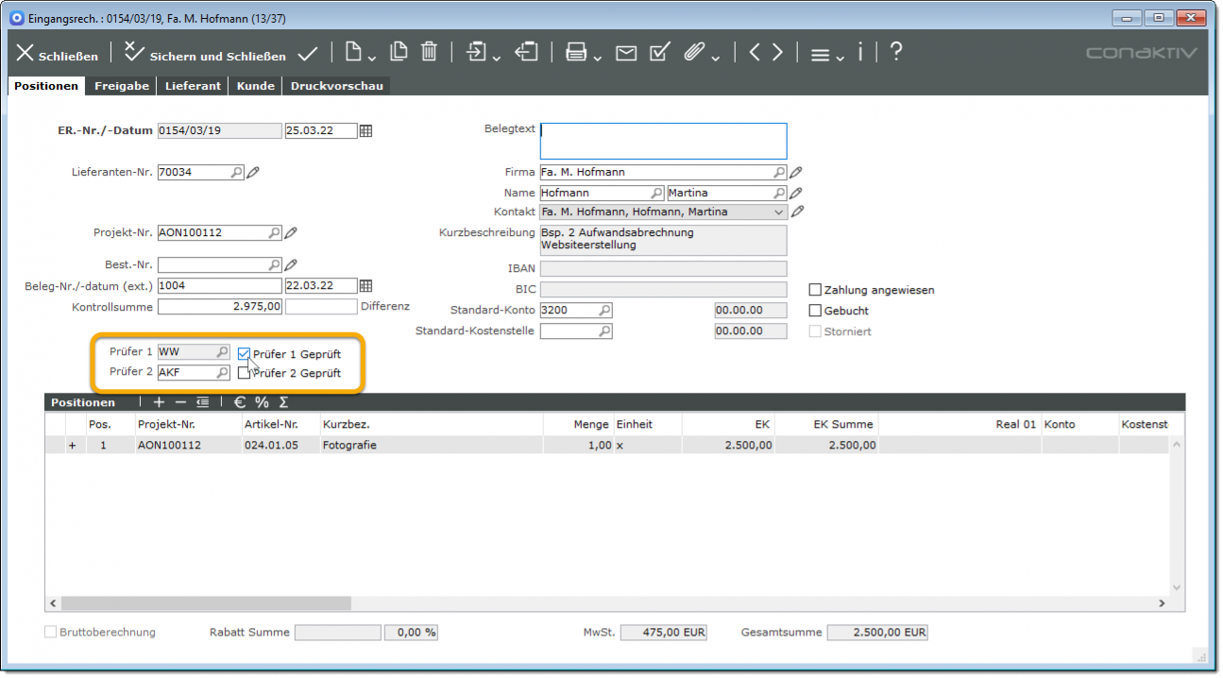Click the sum sigma icon in Positionen bar
Image resolution: width=1223 pixels, height=678 pixels.
[x=283, y=402]
